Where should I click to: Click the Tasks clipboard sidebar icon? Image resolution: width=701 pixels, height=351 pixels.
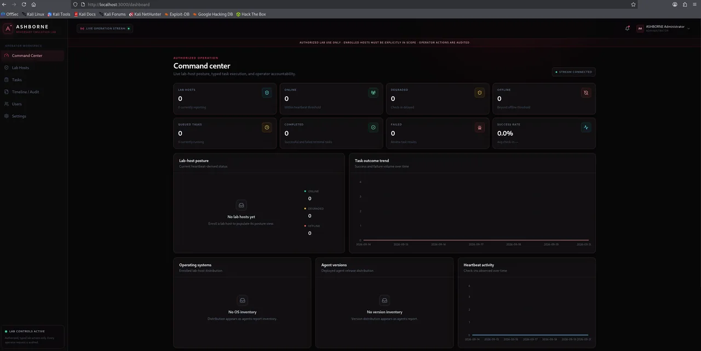point(7,79)
